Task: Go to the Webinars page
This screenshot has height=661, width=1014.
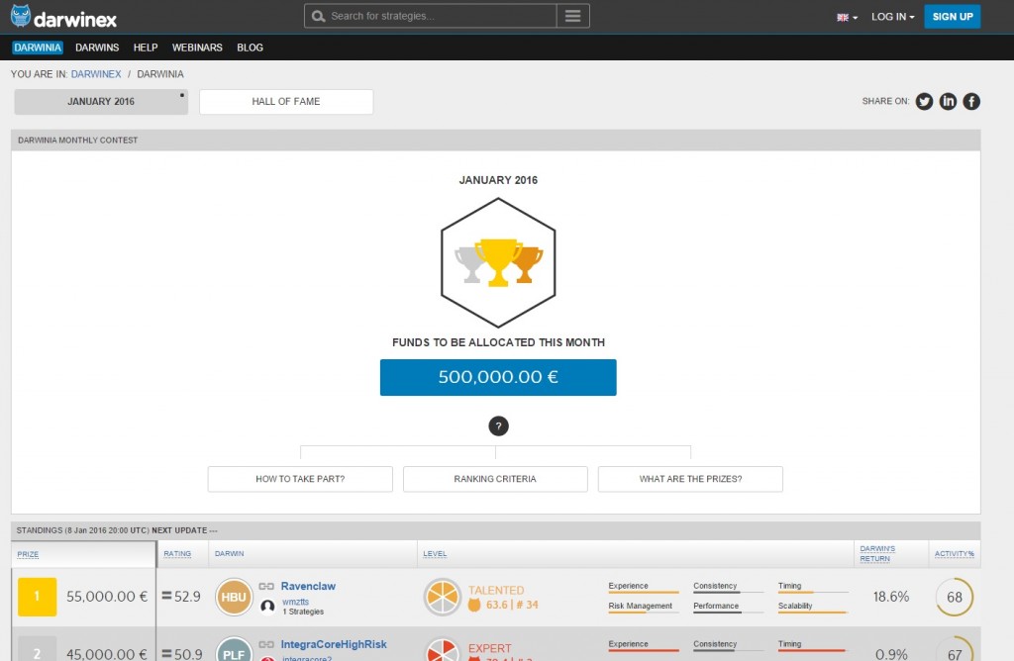Action: 197,47
